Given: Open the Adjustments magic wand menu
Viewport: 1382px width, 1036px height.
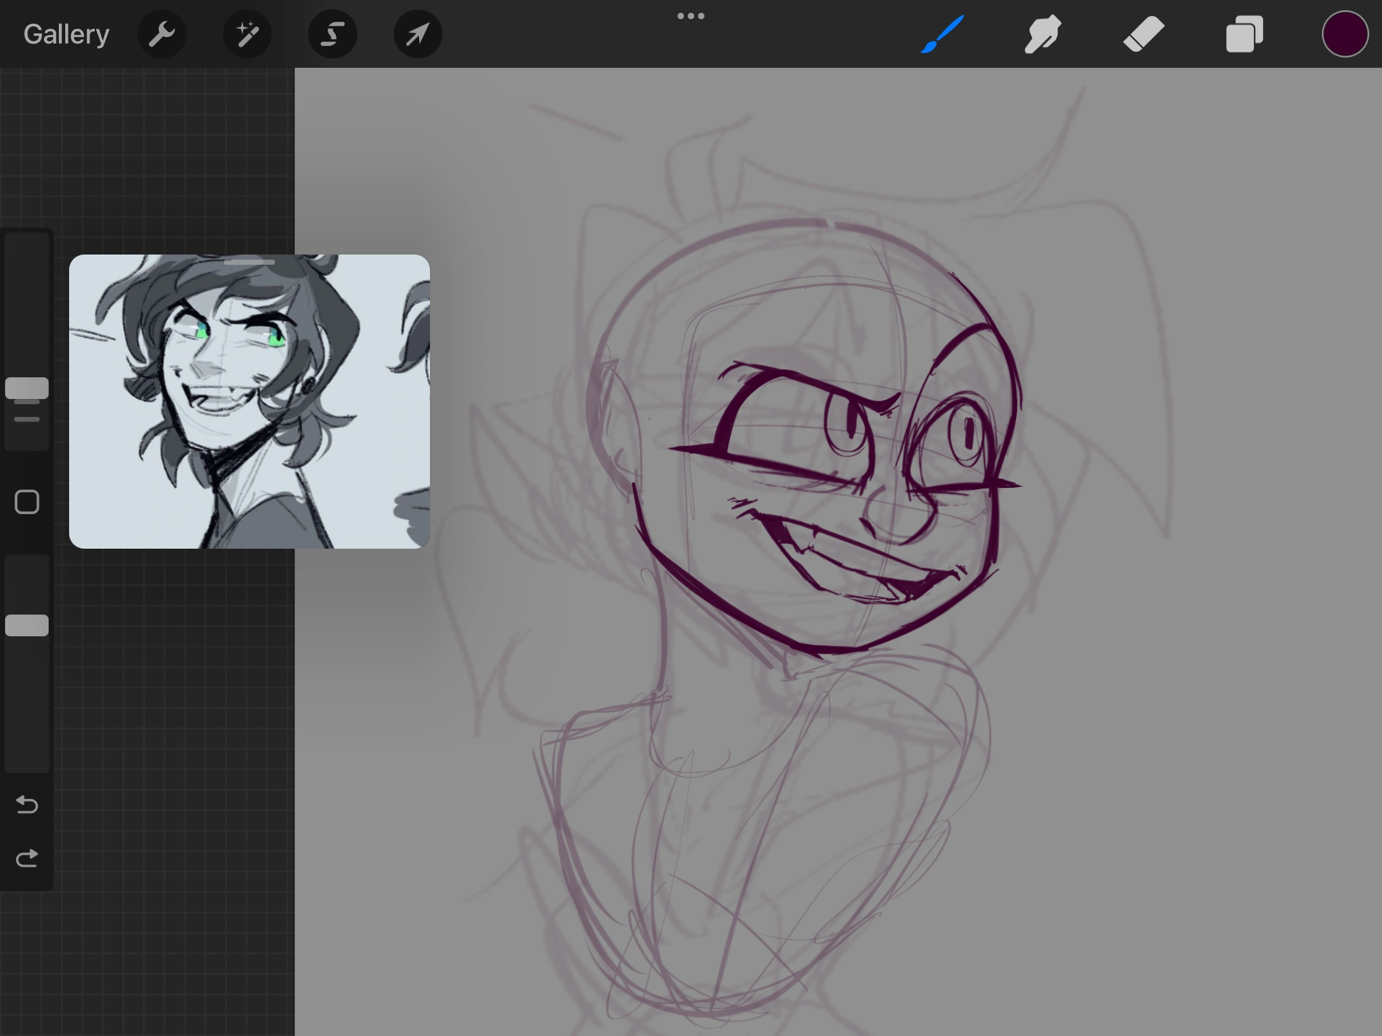Looking at the screenshot, I should click(247, 33).
